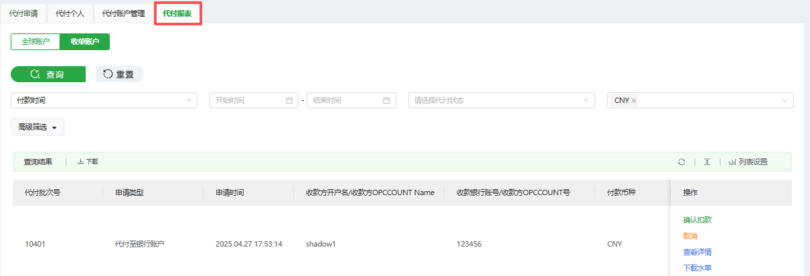Viewport: 810px width, 276px height.
Task: Click 下载水单 to download receipt
Action: tap(697, 268)
